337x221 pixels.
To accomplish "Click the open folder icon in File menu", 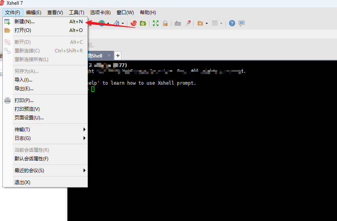I will coord(7,30).
